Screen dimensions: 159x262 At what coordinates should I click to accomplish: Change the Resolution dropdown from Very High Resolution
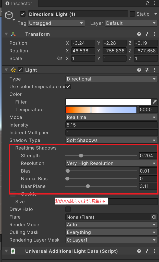[112, 163]
